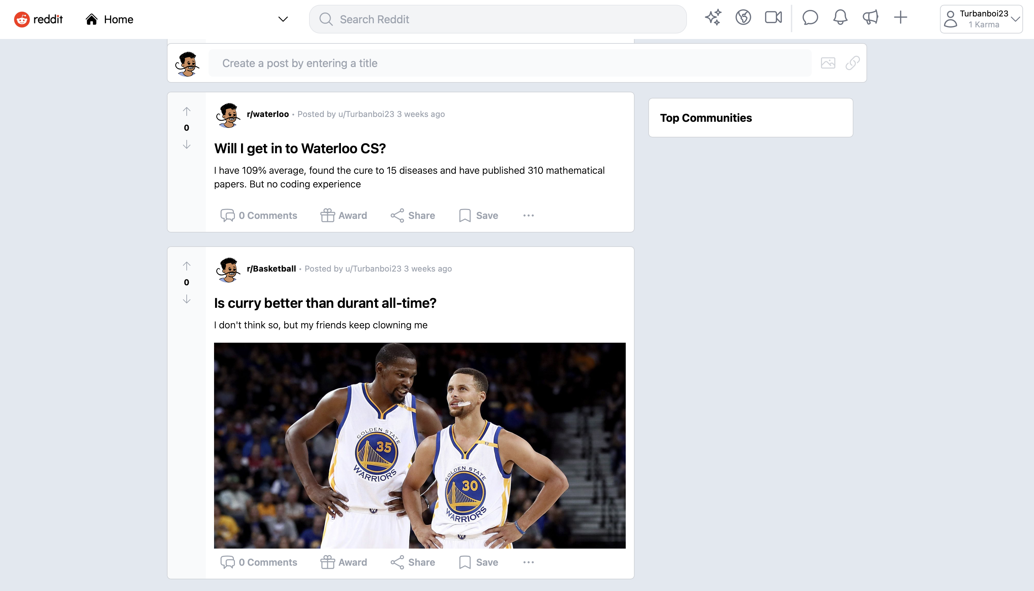Click 'Posted by u/Turbanboi23' on the Waterloo post
The image size is (1034, 591).
[x=346, y=114]
